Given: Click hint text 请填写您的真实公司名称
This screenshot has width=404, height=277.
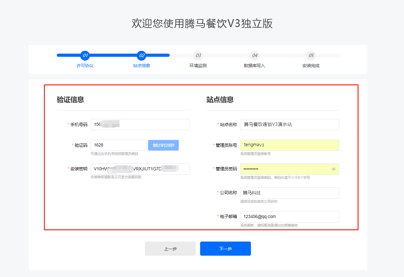Looking at the screenshot, I should pyautogui.click(x=259, y=201).
